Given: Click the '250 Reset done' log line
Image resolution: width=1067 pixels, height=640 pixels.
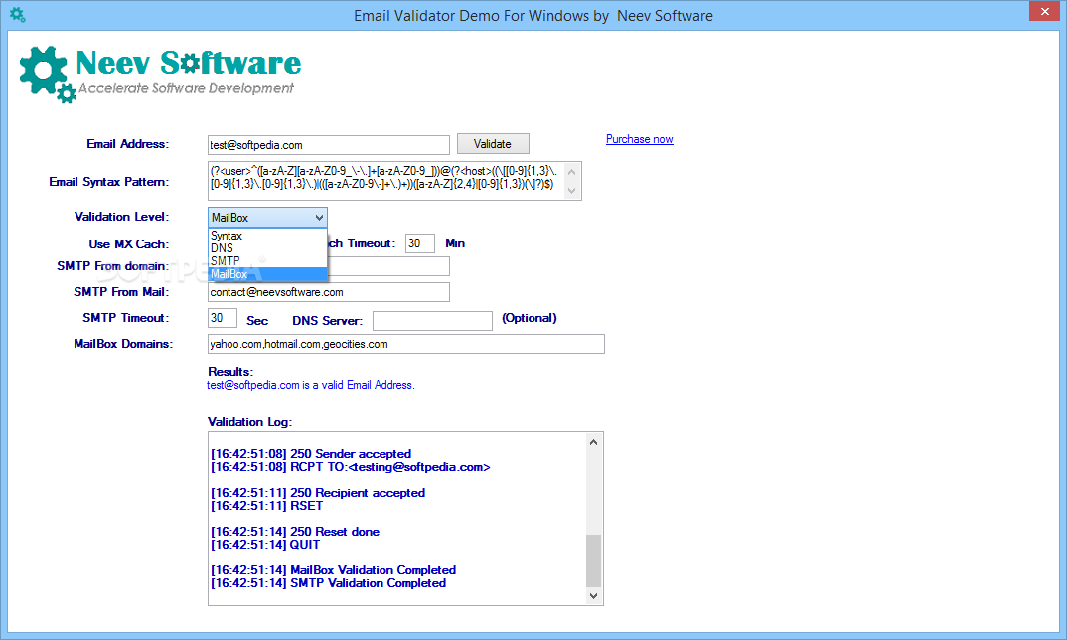Looking at the screenshot, I should click(295, 532).
